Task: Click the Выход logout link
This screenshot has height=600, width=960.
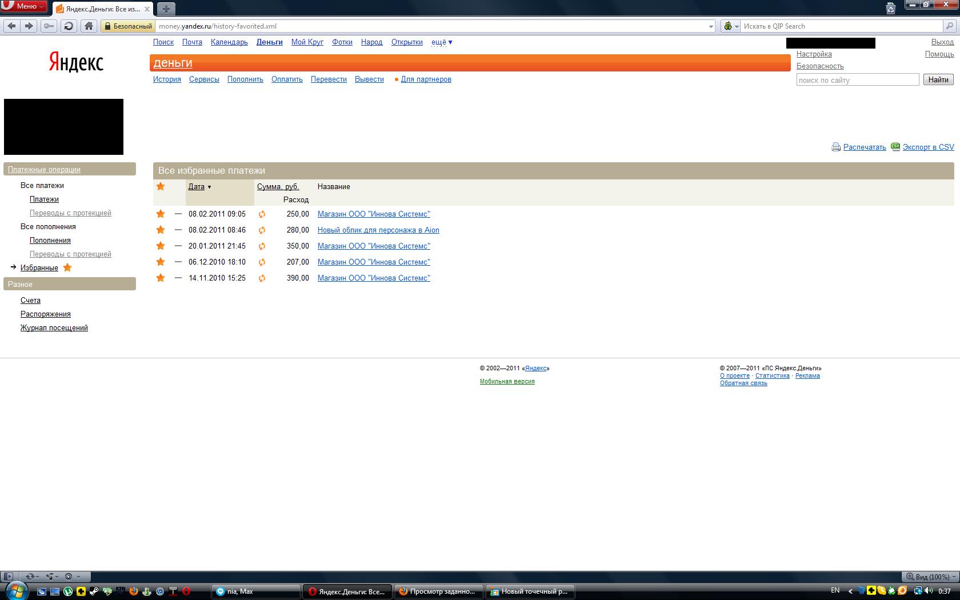Action: pyautogui.click(x=942, y=42)
